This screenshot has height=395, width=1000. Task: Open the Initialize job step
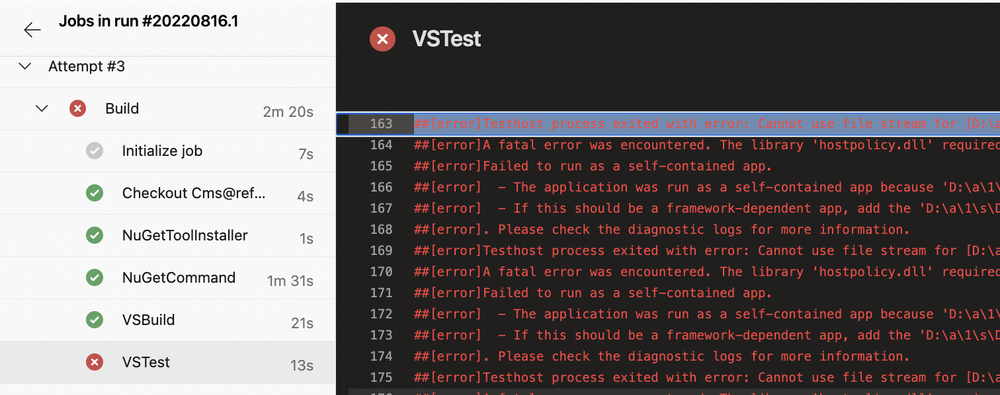167,151
